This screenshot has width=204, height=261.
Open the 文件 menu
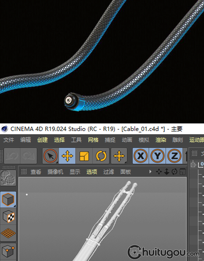point(8,140)
